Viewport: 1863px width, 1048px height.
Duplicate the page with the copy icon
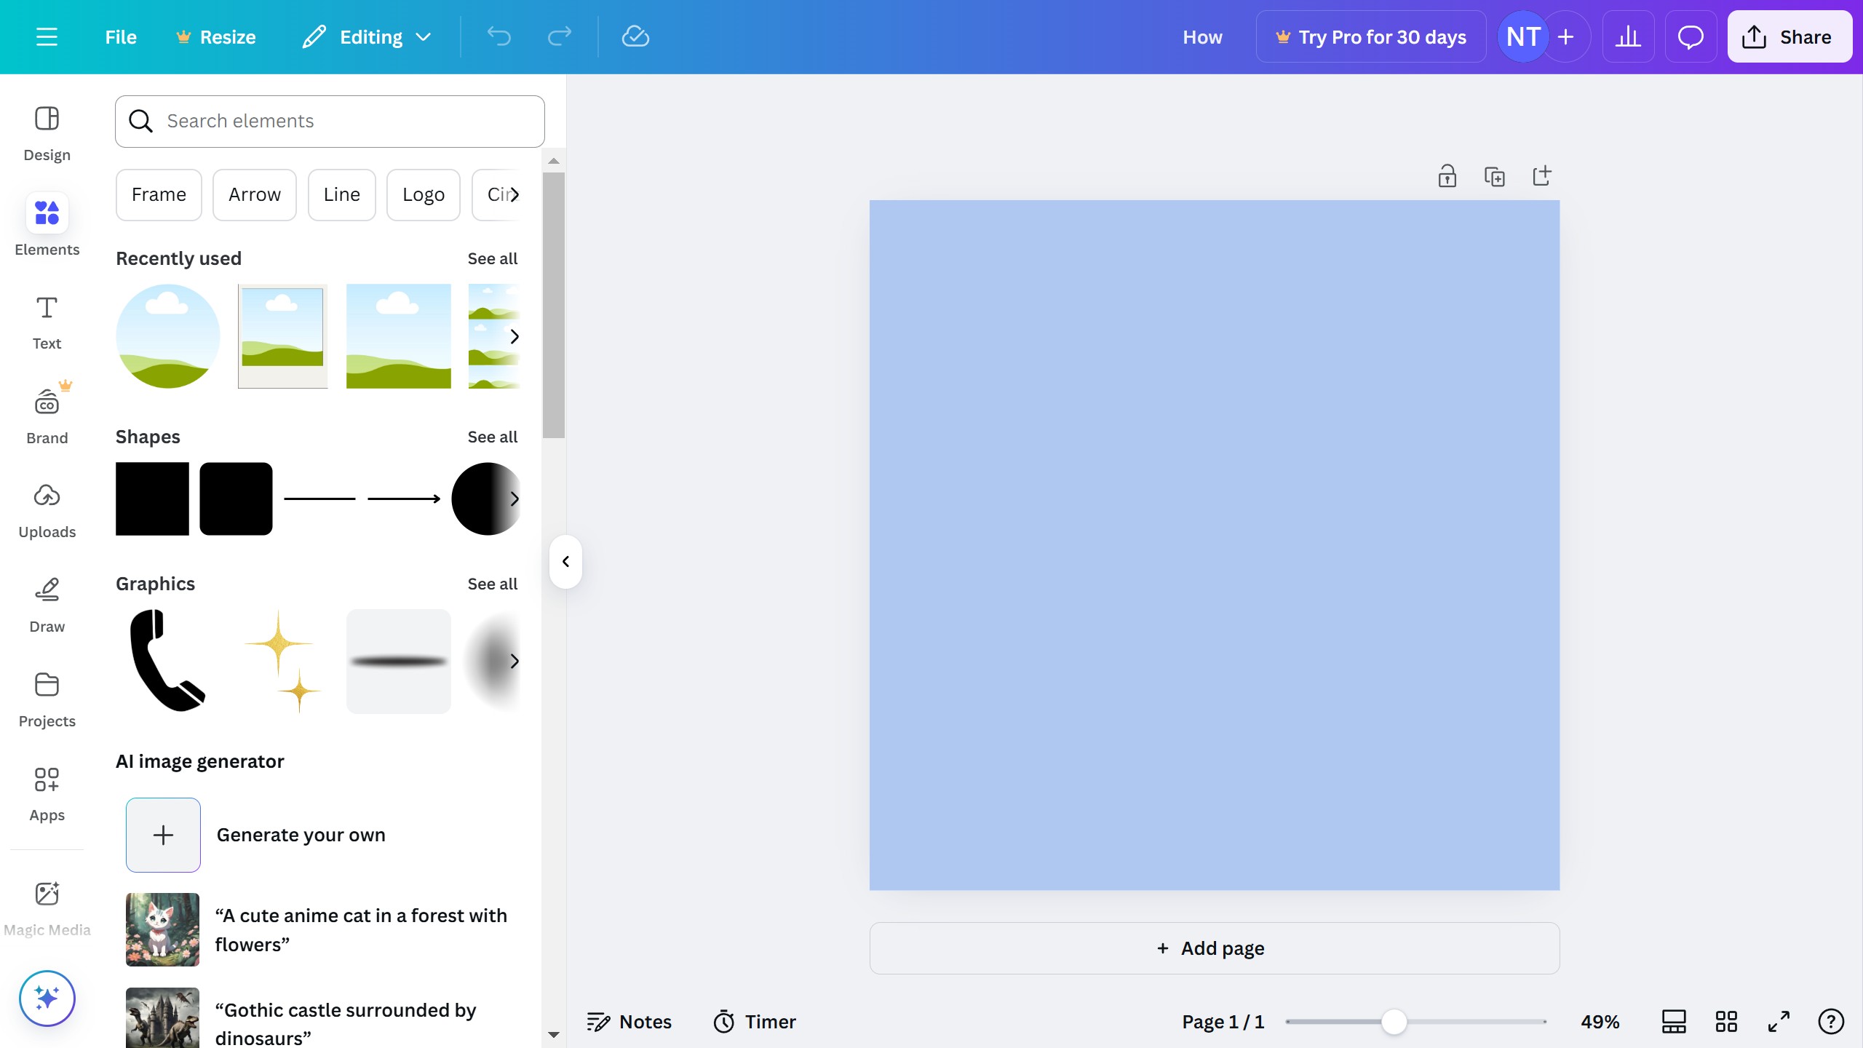(x=1494, y=176)
